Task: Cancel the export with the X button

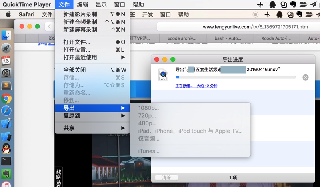Action: (306, 78)
